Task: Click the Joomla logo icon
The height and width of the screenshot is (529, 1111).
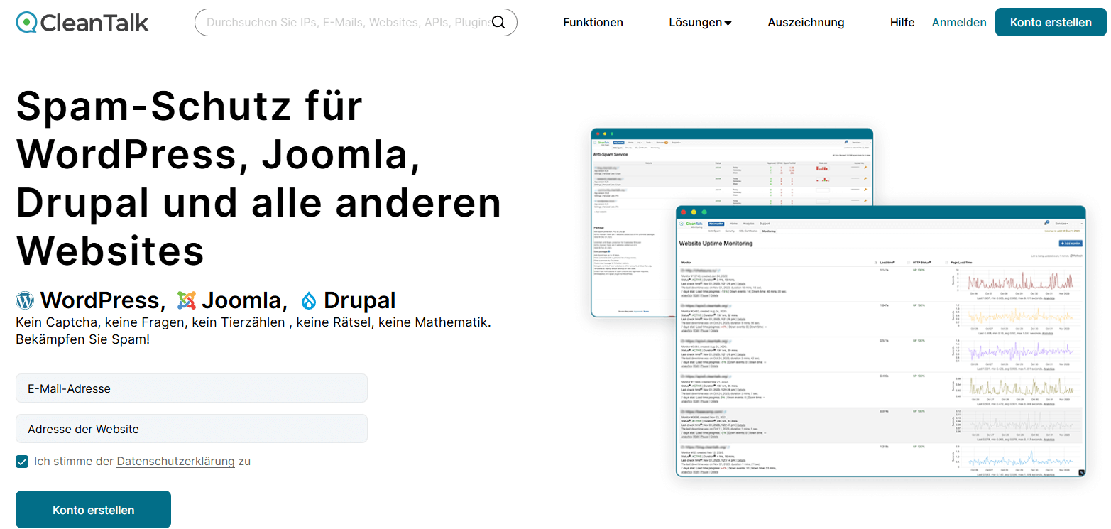Action: [187, 300]
